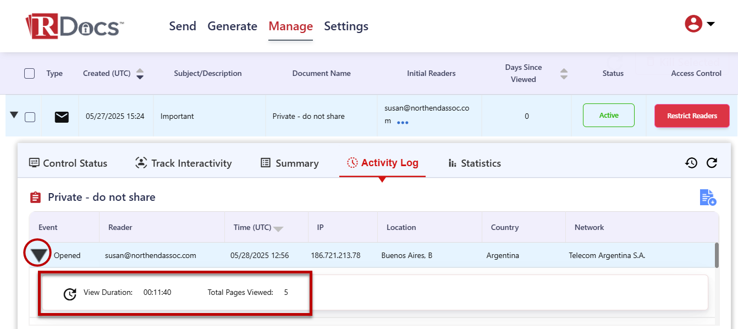
Task: Select the Activity Log tab
Action: click(383, 163)
